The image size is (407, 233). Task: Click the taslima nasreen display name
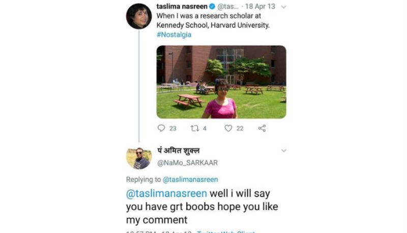pyautogui.click(x=182, y=6)
